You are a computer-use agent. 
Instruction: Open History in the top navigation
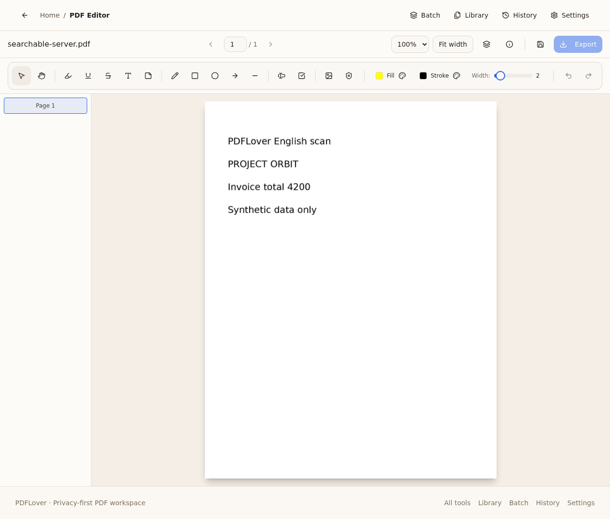click(x=519, y=15)
